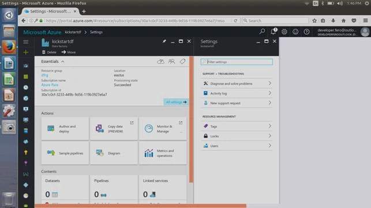Click the Firefox address bar
The height and width of the screenshot is (208, 371).
[135, 21]
